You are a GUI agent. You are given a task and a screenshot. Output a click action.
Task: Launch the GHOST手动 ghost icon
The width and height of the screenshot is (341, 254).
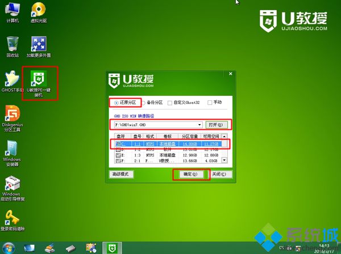pyautogui.click(x=13, y=81)
